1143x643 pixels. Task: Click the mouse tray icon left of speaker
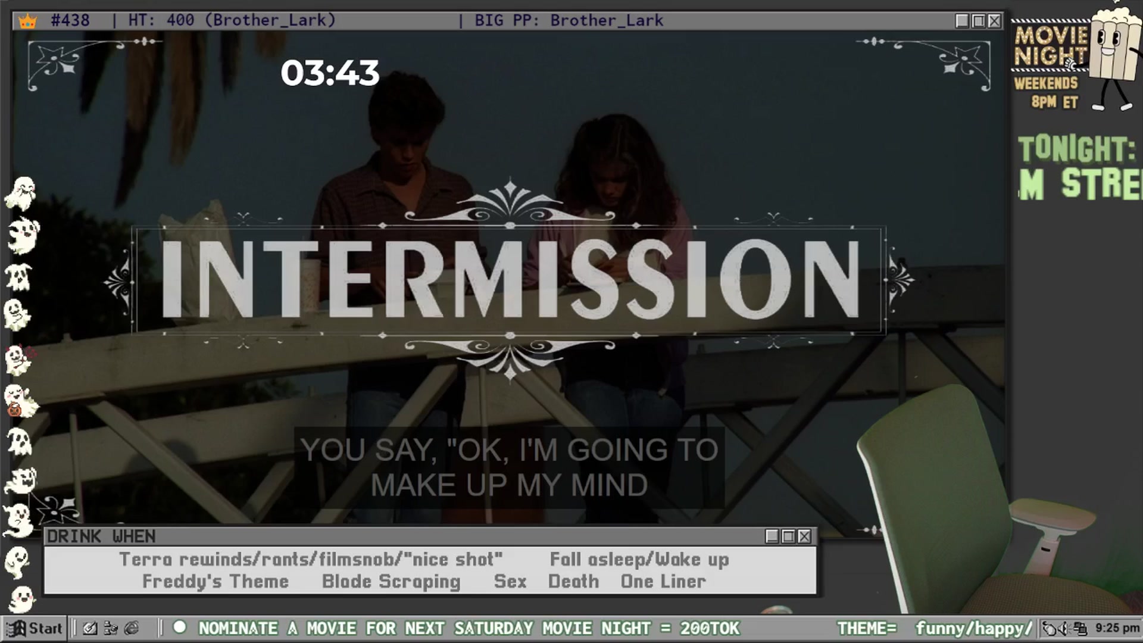pyautogui.click(x=1049, y=629)
